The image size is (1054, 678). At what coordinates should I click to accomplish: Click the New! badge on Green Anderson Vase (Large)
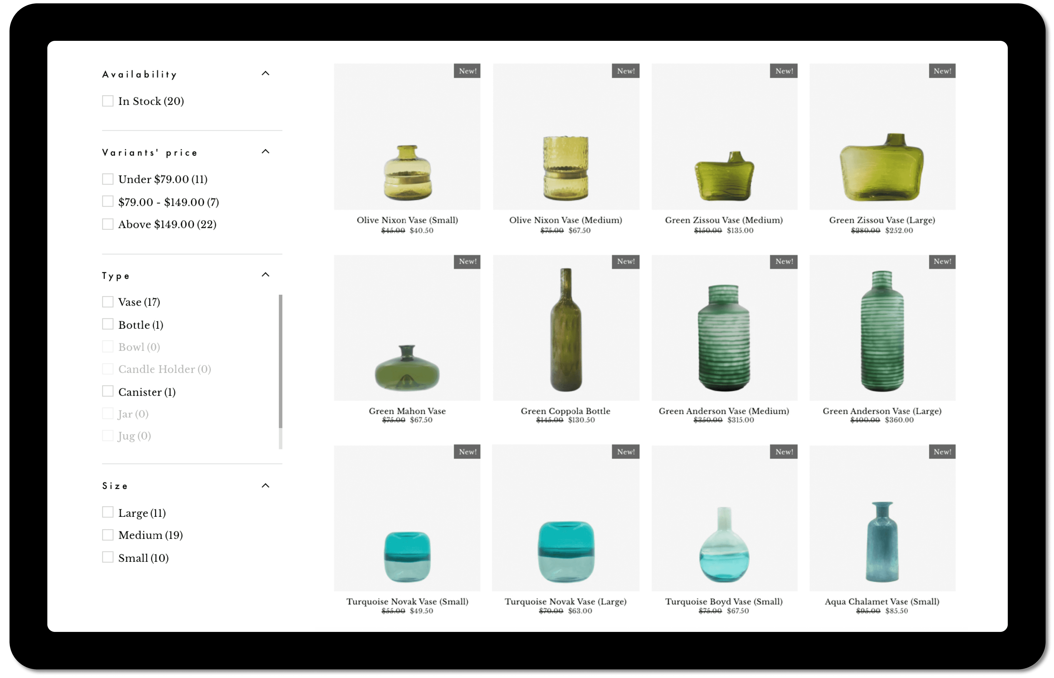(942, 262)
